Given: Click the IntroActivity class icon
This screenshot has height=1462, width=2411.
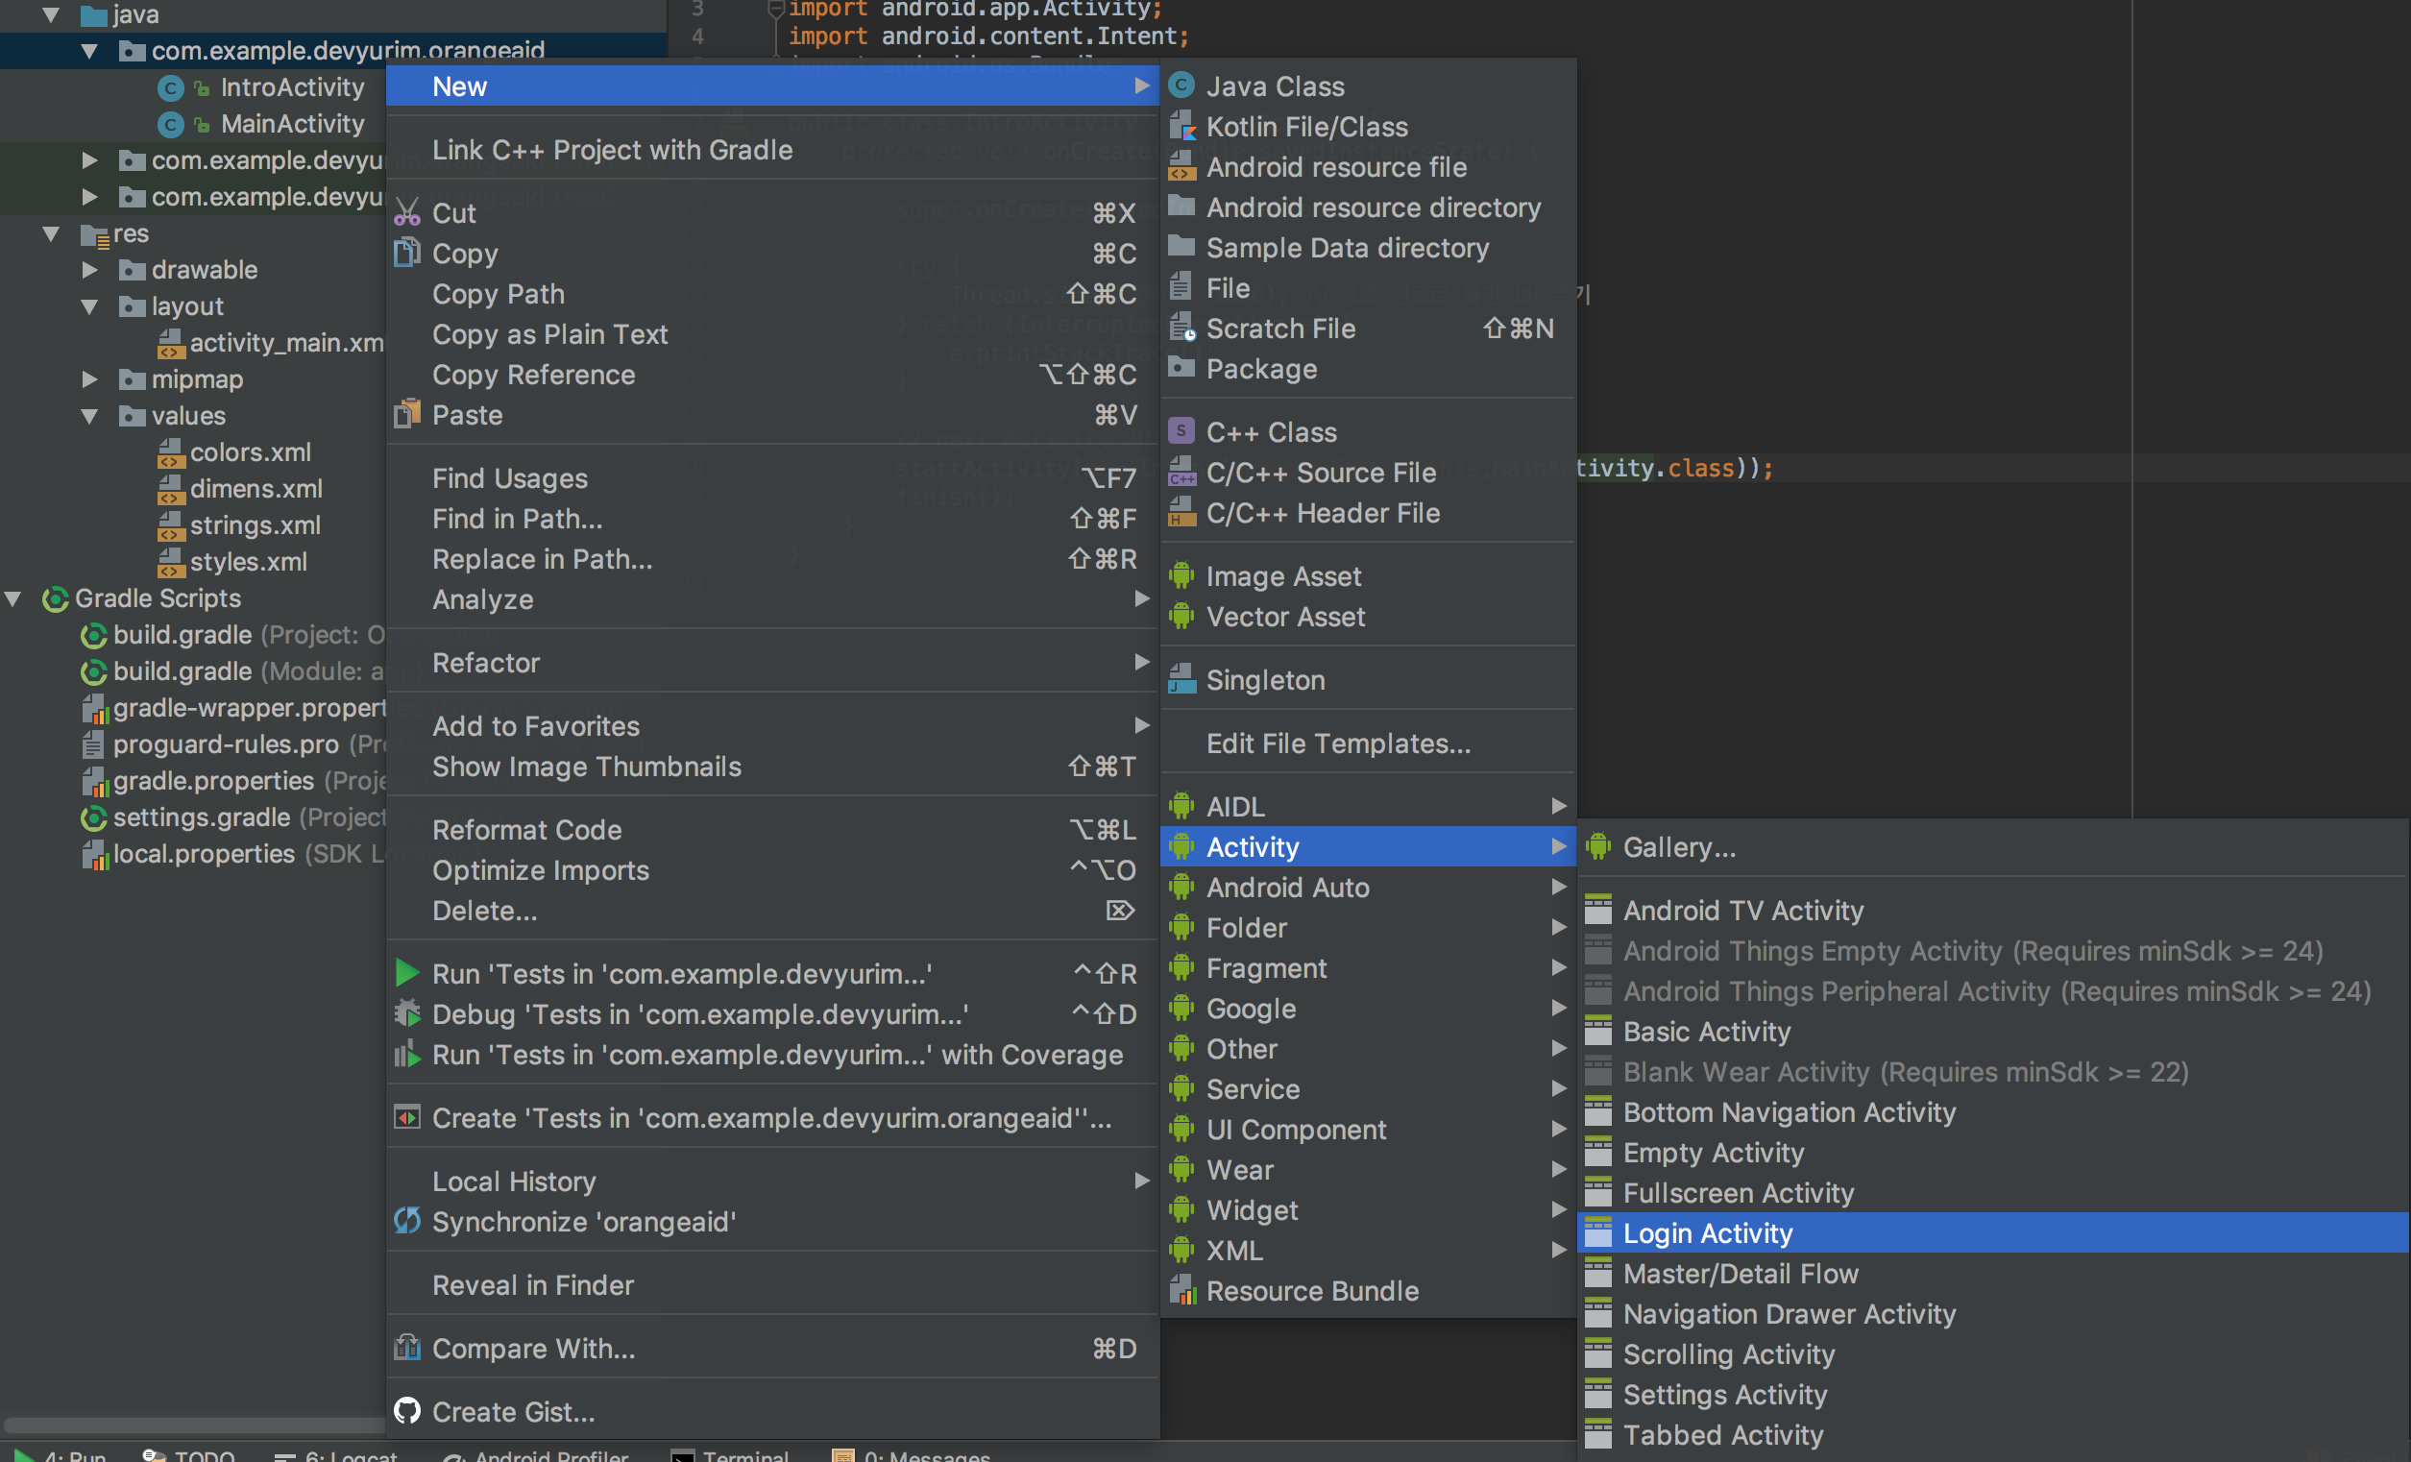Looking at the screenshot, I should 170,88.
